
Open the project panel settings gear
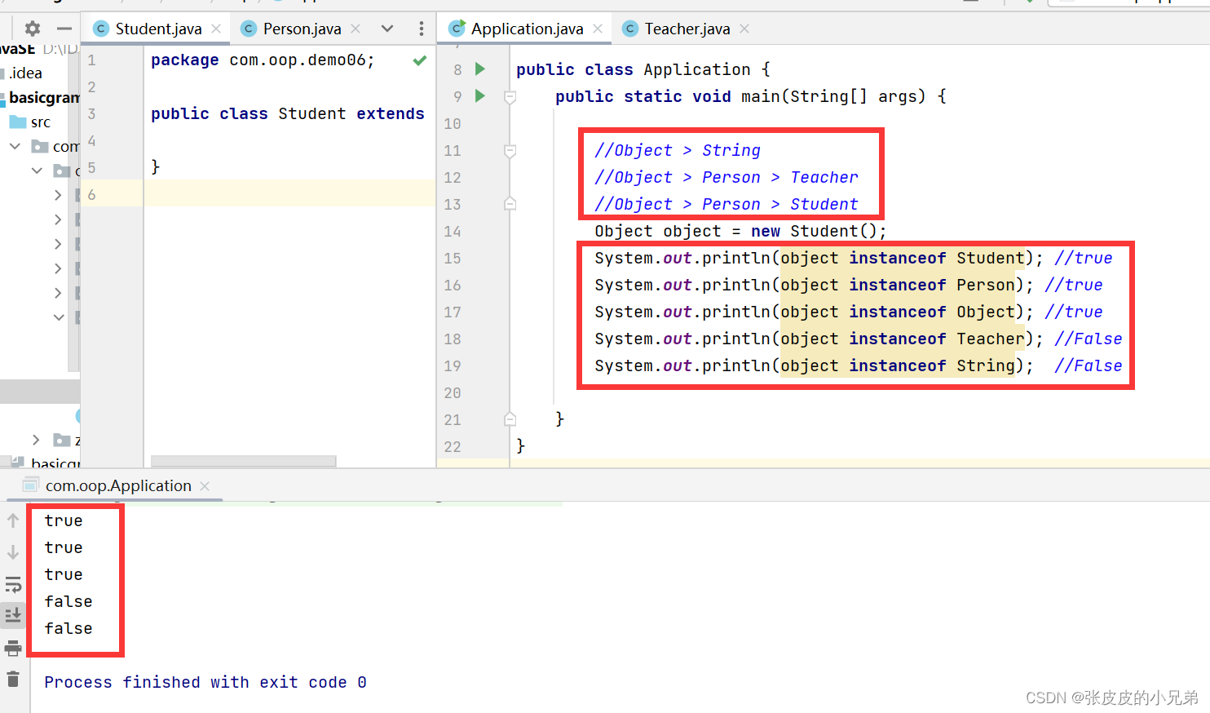[33, 29]
